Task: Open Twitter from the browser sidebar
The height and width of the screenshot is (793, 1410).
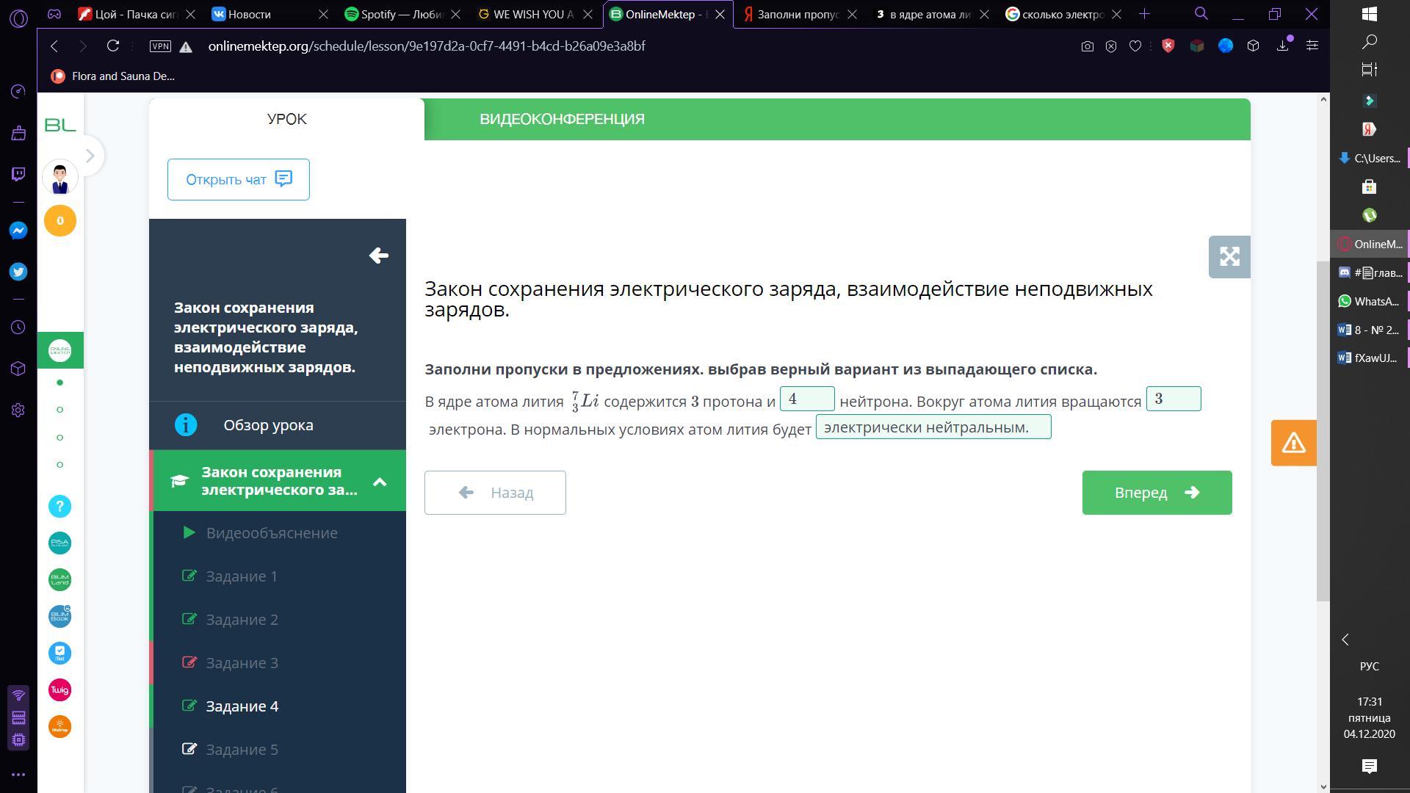Action: point(18,272)
